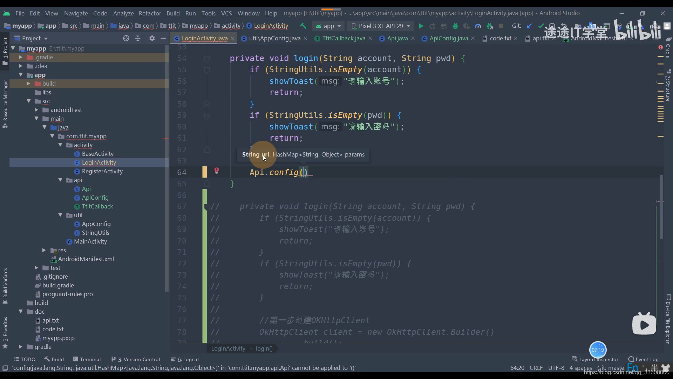
Task: Click the Git Update Project arrow icon
Action: [529, 26]
